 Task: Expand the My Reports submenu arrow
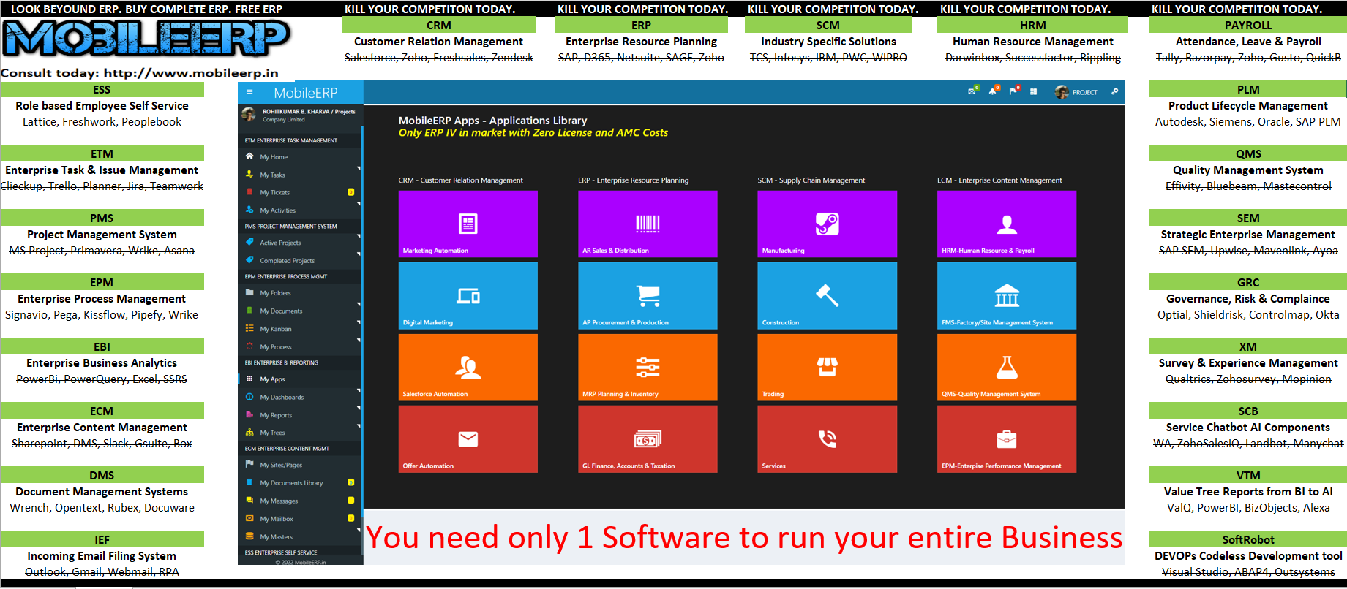pyautogui.click(x=359, y=408)
